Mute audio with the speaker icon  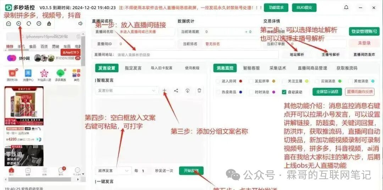pyautogui.click(x=81, y=24)
